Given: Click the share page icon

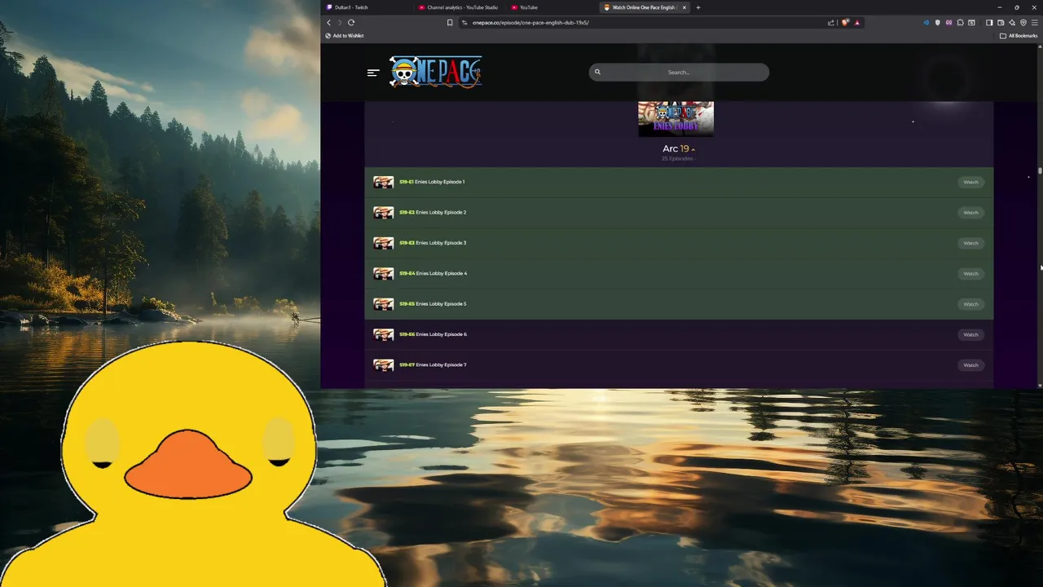Looking at the screenshot, I should coord(831,22).
